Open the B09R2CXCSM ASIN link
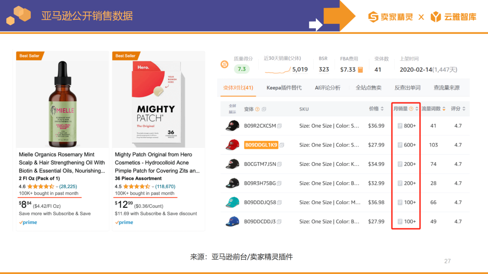This screenshot has width=488, height=274. [260, 126]
